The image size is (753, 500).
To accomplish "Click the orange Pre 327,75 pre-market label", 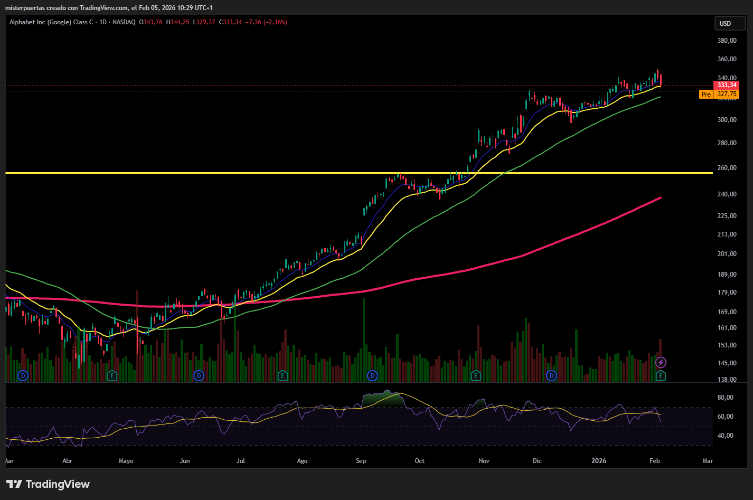I will 720,95.
